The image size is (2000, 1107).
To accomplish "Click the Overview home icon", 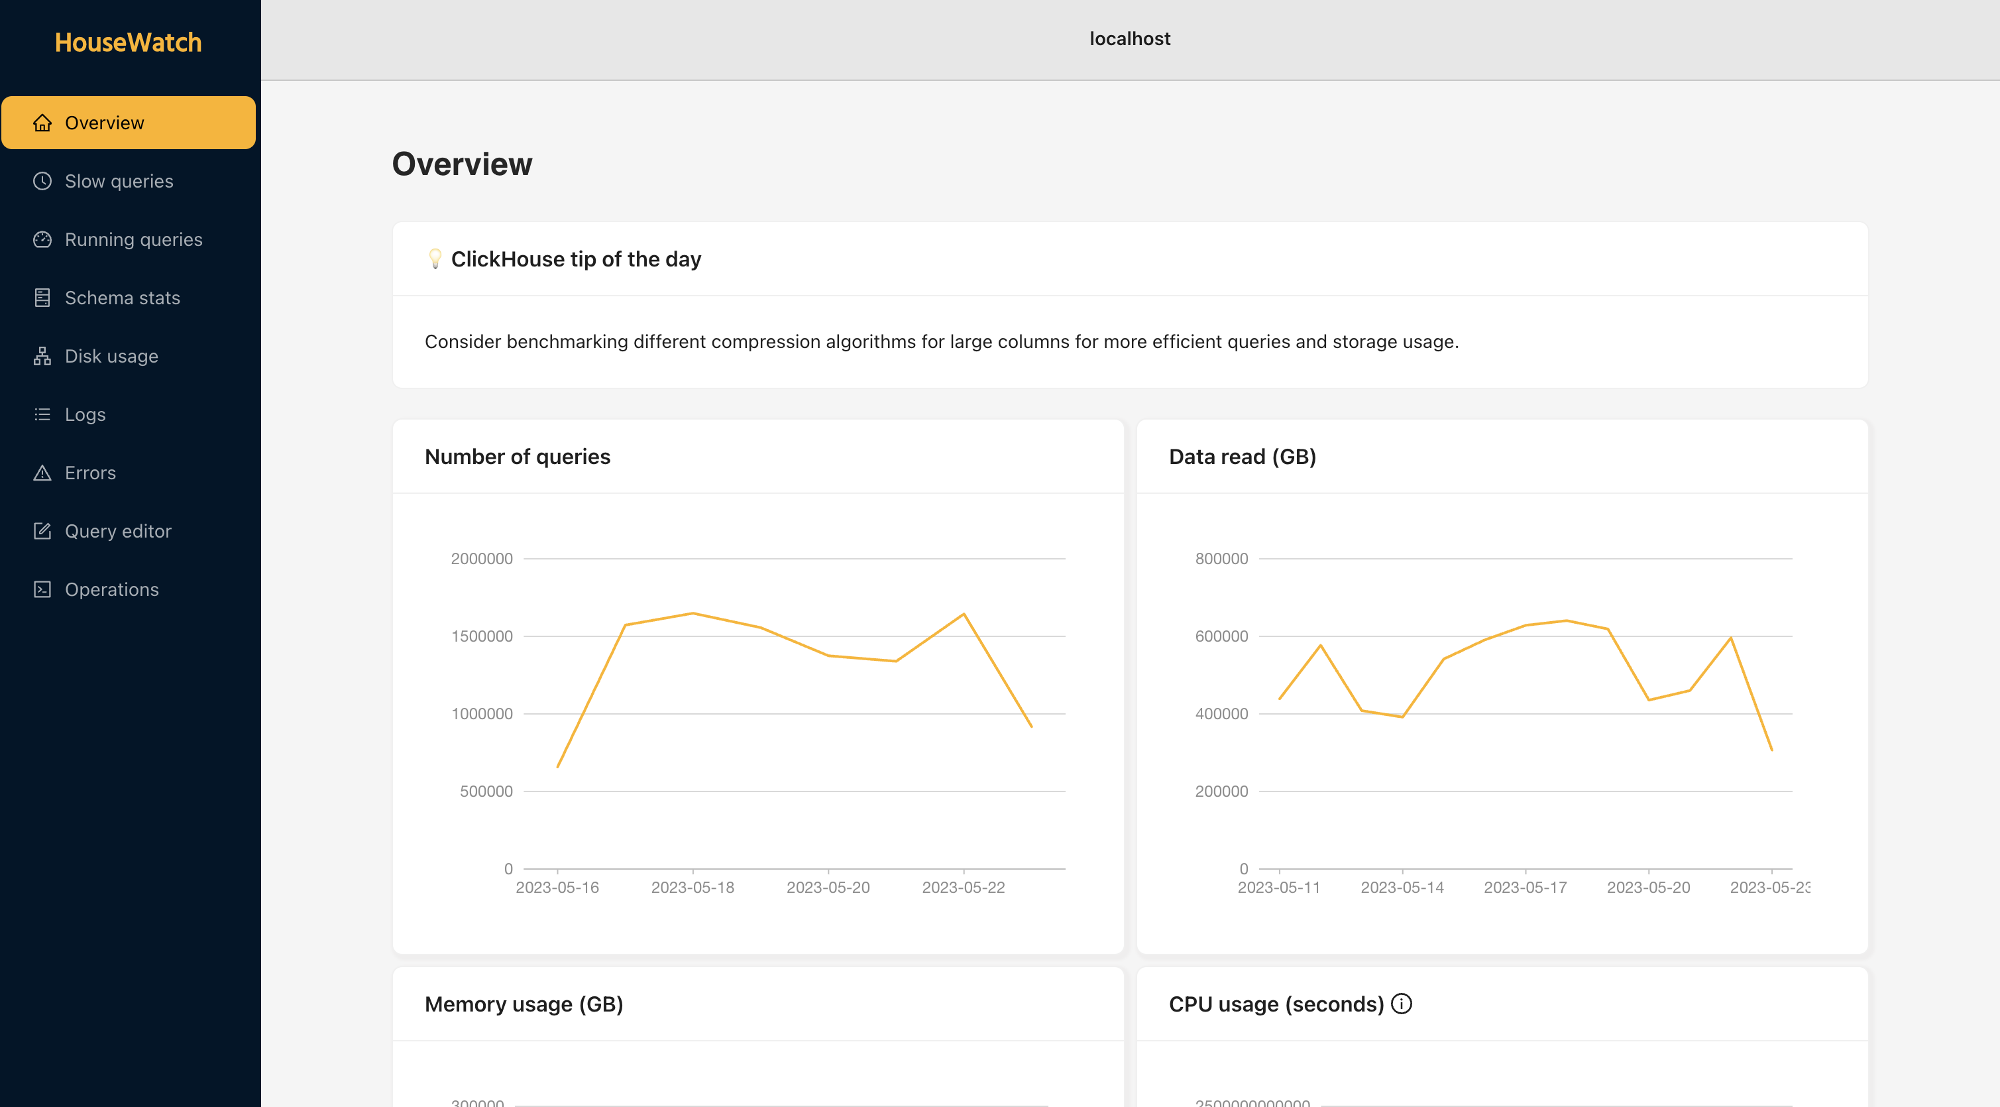I will click(42, 123).
